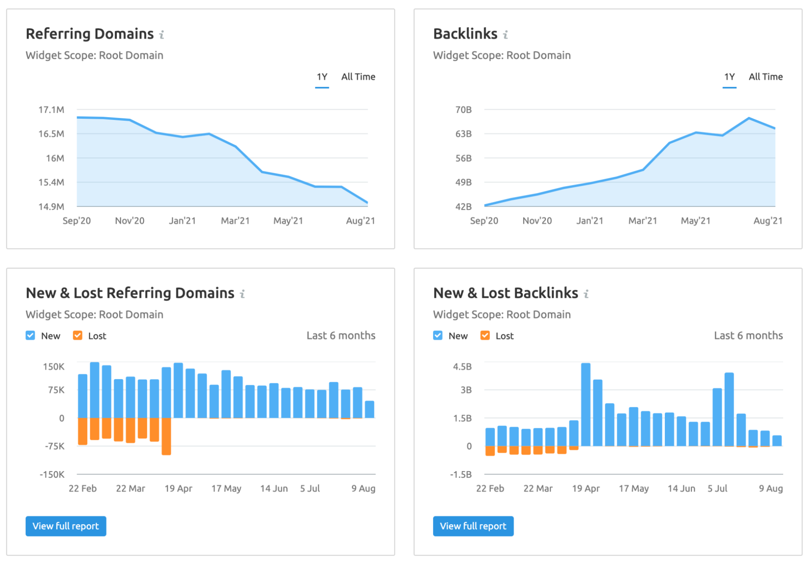Click the Backlinks line peak near Jul'21
Screen dimensions: 808x561
[x=749, y=118]
